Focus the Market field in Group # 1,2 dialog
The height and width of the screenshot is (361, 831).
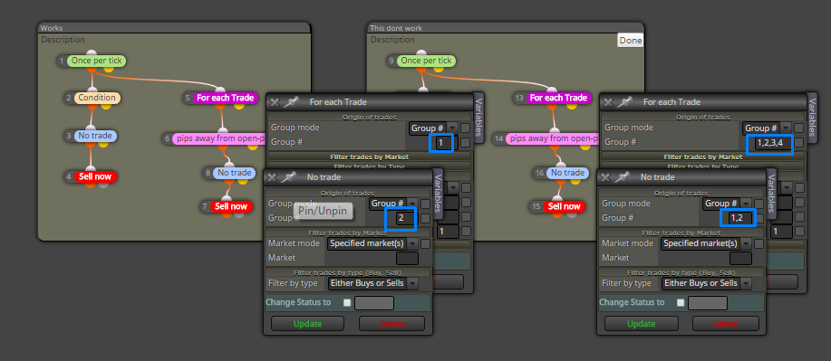click(x=740, y=258)
